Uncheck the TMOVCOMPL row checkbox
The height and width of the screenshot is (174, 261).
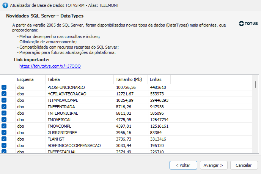(4, 126)
